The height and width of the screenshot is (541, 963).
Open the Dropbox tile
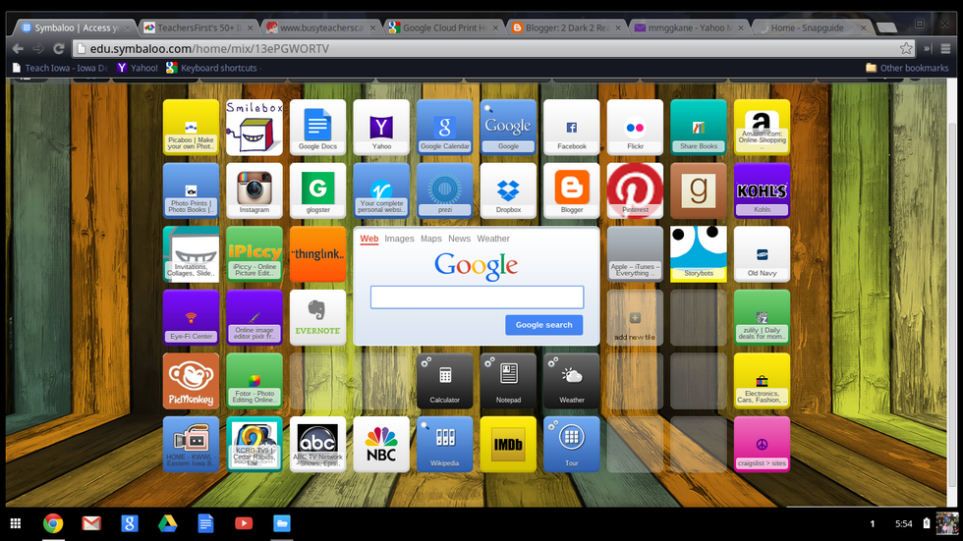point(508,190)
